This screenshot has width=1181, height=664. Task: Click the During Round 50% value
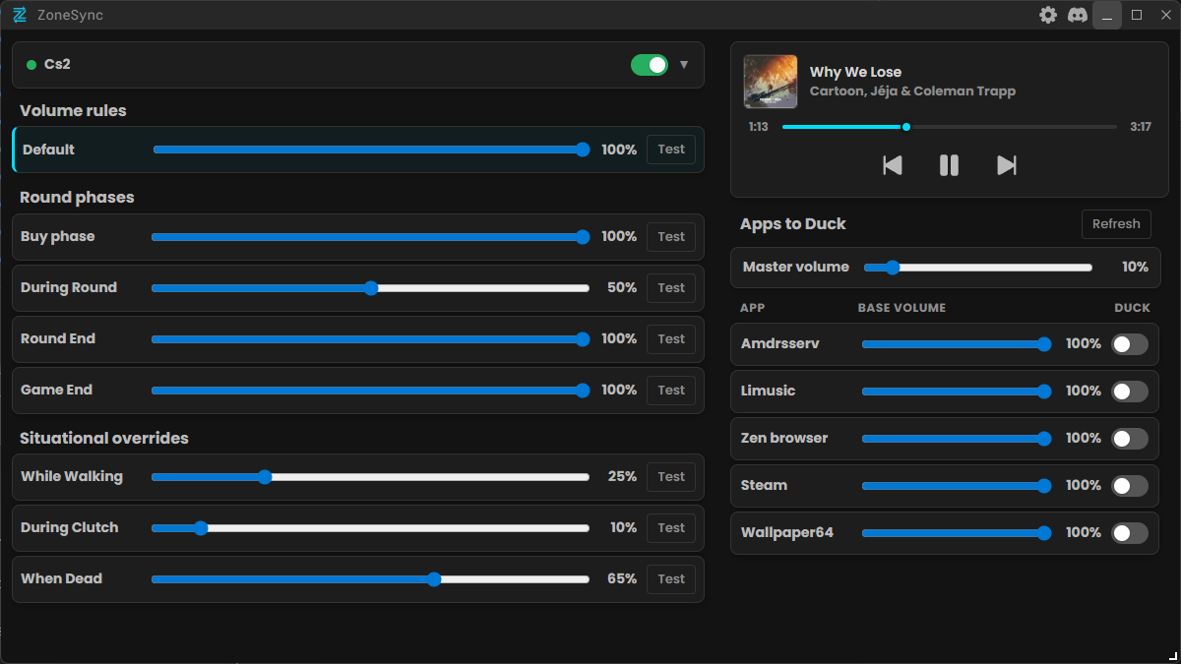pos(622,287)
